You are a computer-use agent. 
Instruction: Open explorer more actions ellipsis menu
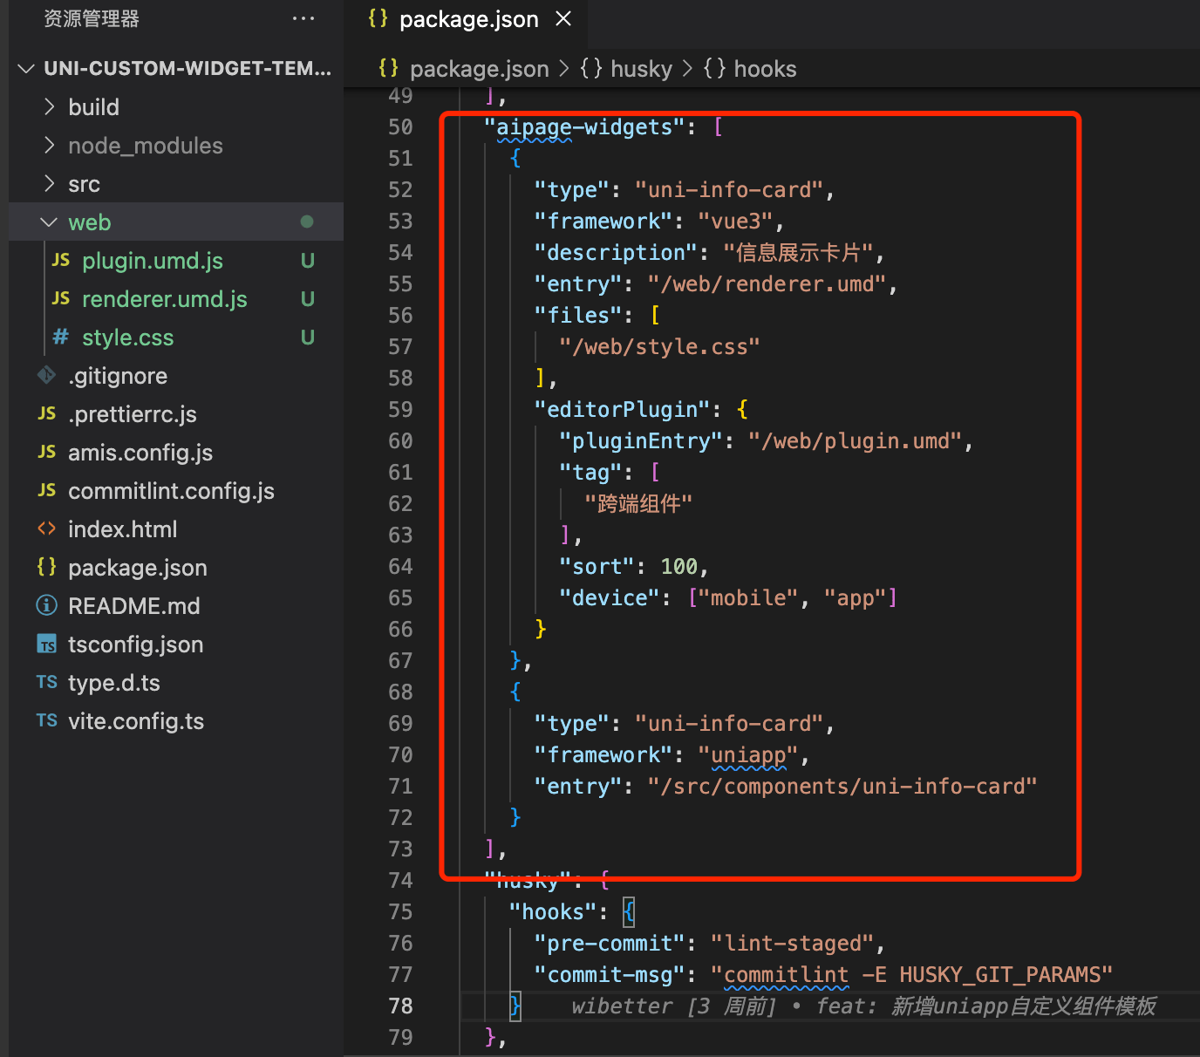point(303,18)
